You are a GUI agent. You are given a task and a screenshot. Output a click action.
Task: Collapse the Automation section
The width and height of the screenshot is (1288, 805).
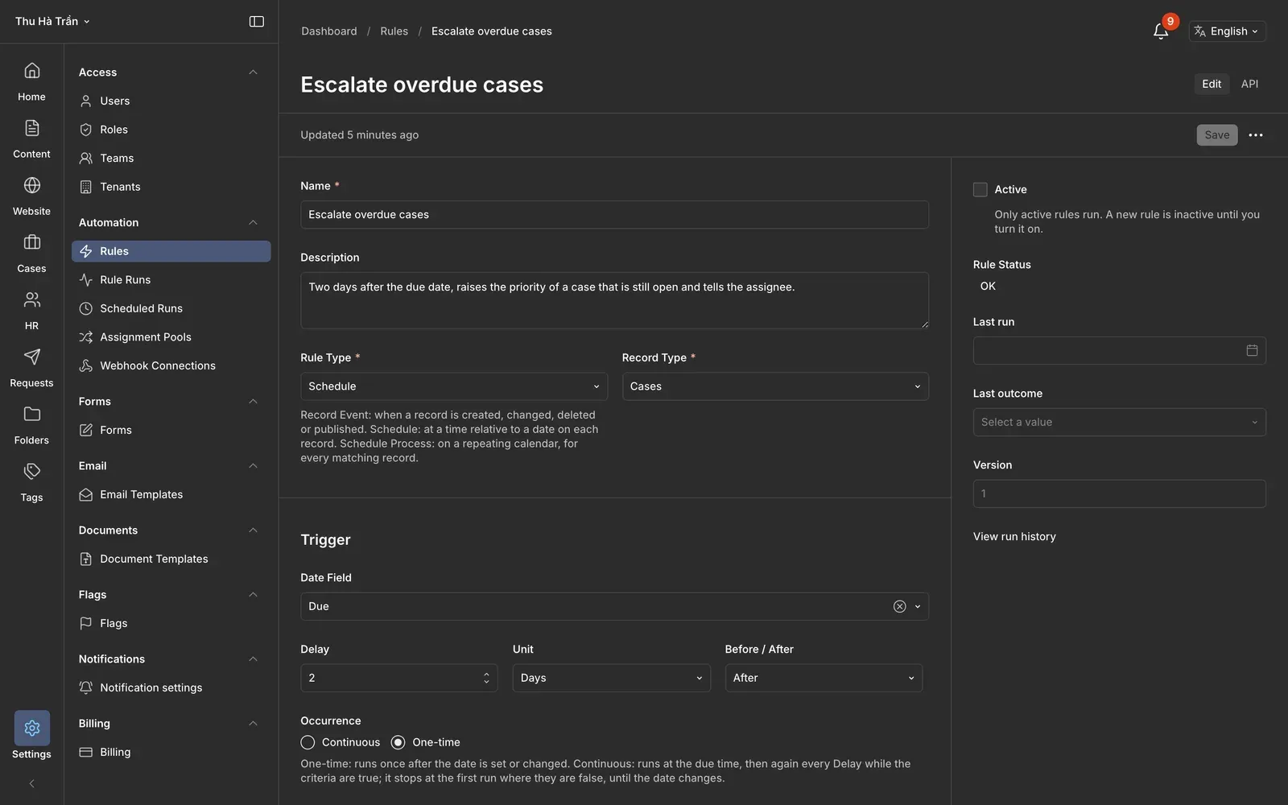point(253,223)
